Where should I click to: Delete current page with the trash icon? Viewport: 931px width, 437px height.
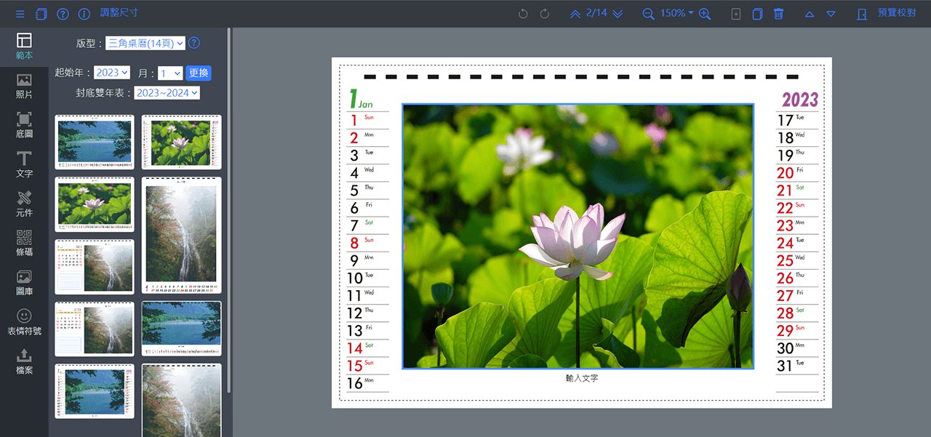pos(778,13)
